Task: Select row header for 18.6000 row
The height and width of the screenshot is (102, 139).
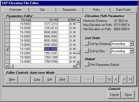Action: pos(7,28)
